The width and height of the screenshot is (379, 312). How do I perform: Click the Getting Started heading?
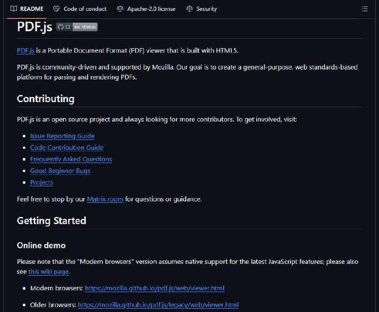pyautogui.click(x=52, y=221)
